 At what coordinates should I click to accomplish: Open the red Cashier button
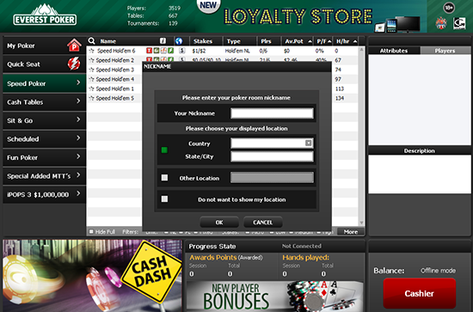point(420,293)
